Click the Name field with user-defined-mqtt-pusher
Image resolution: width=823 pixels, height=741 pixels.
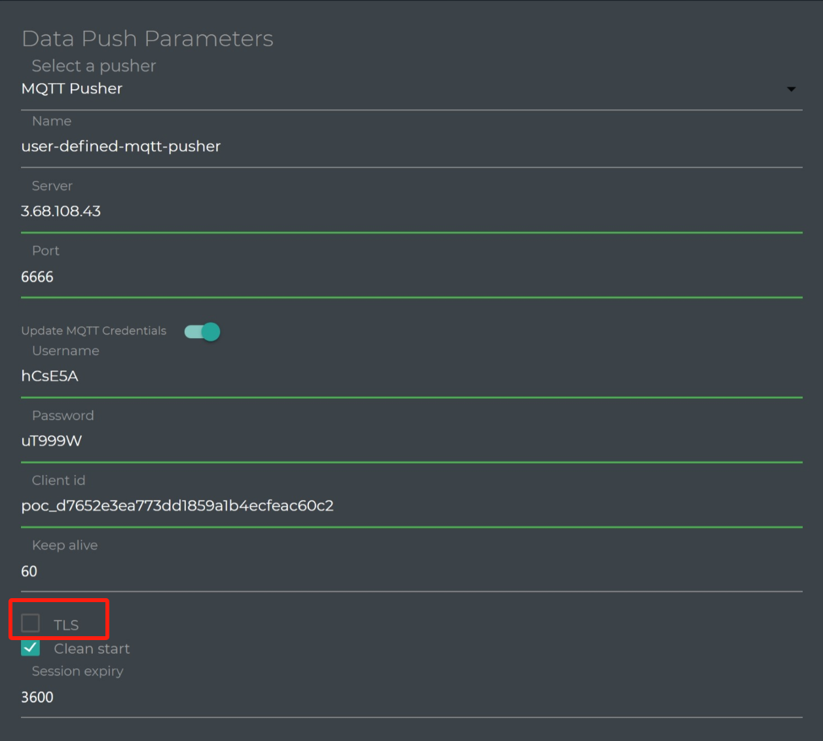262,146
